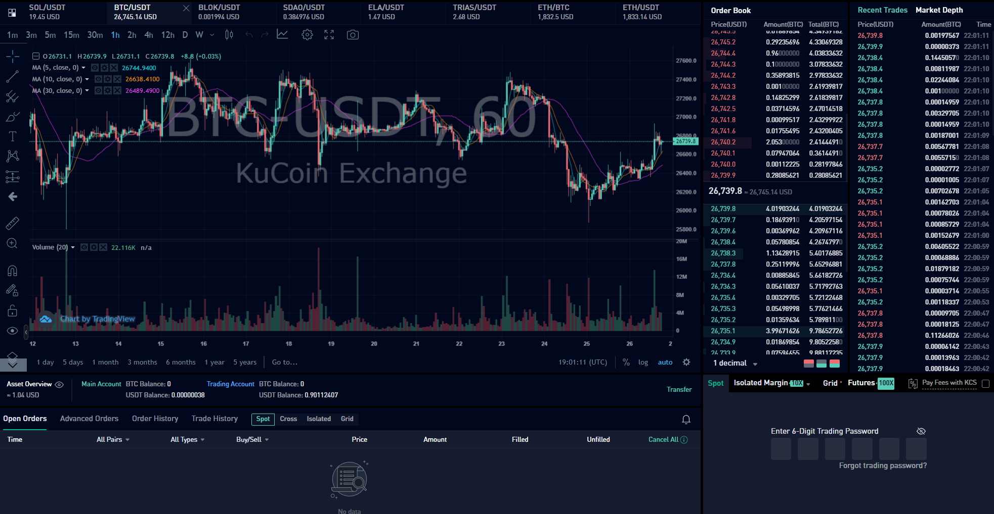This screenshot has width=994, height=514.
Task: Toggle asset overview balance visibility
Action: [59, 385]
